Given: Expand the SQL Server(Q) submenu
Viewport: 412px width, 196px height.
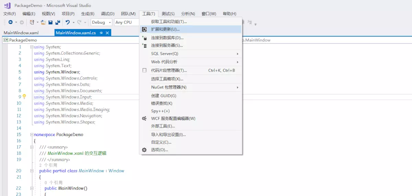Looking at the screenshot, I should coord(191,54).
